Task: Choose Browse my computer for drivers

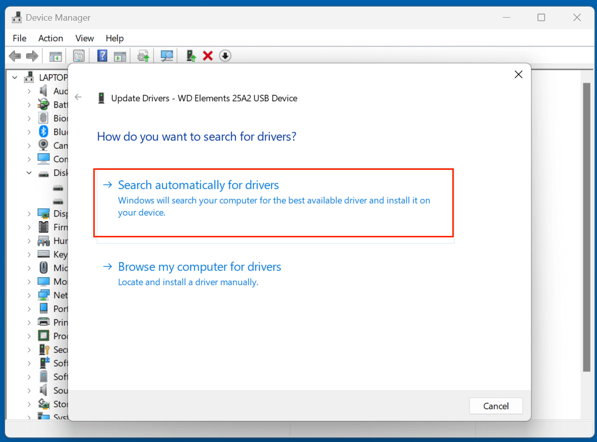Action: (199, 267)
